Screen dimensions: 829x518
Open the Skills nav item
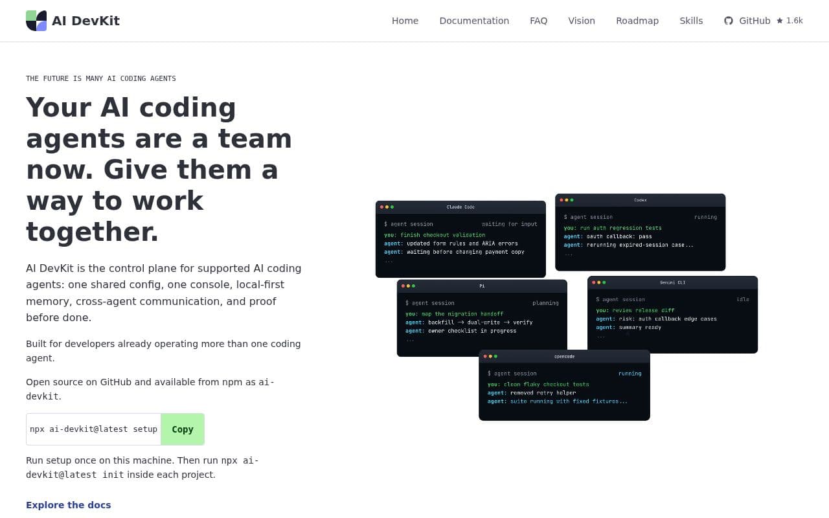[691, 21]
